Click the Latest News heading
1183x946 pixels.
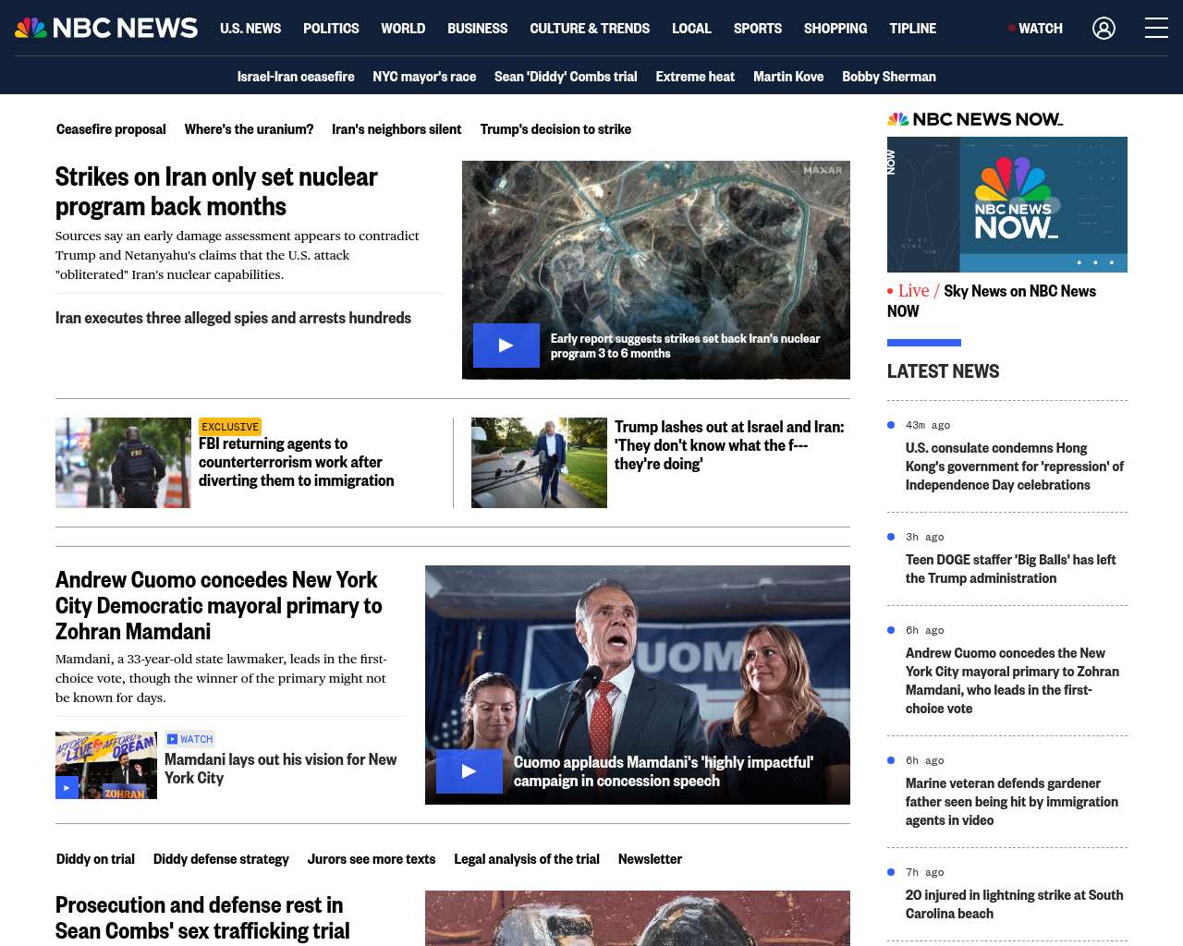coord(943,371)
